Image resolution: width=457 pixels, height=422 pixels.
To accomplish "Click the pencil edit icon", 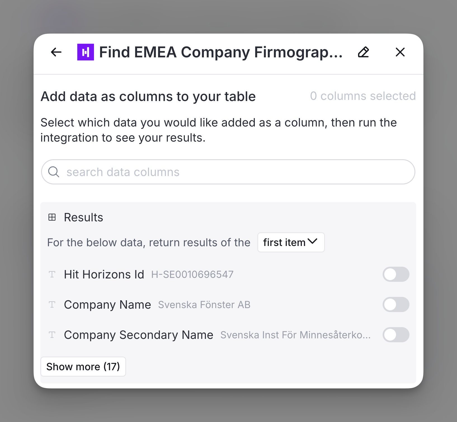I will click(363, 52).
